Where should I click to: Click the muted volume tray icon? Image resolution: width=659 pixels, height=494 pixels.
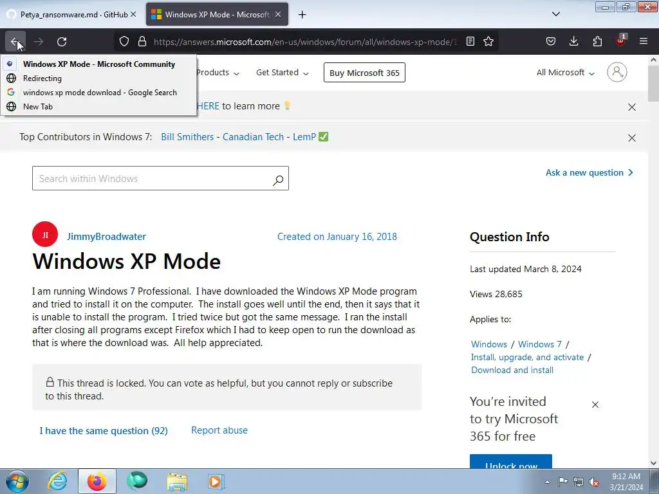(594, 482)
